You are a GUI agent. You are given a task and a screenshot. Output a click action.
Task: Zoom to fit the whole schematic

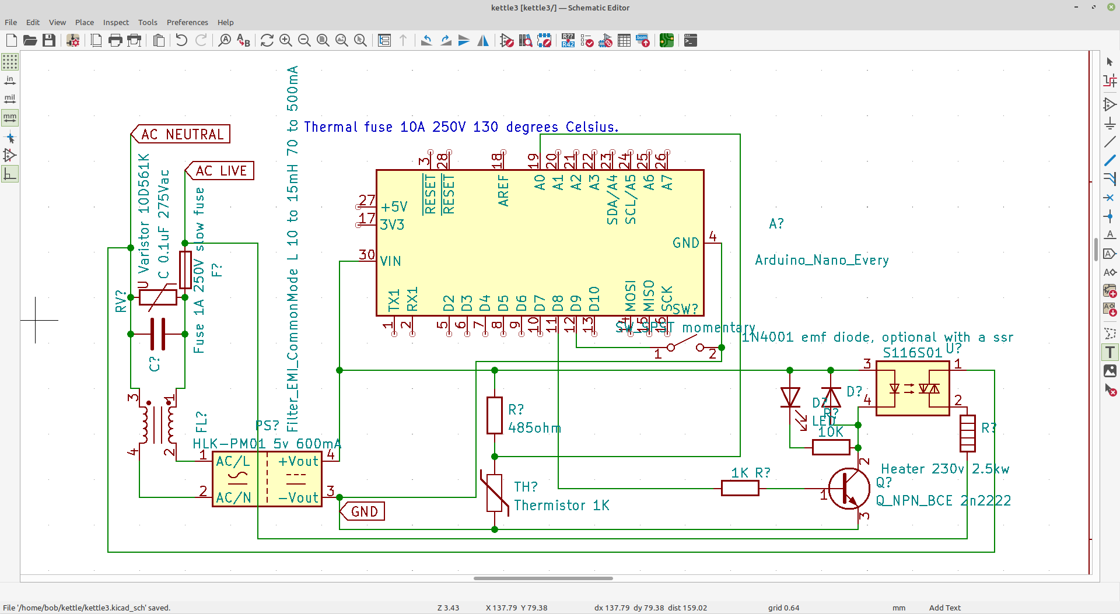pyautogui.click(x=322, y=40)
